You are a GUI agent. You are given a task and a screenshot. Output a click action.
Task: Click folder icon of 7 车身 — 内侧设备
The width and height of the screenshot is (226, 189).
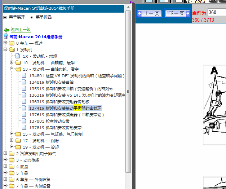click(x=12, y=186)
